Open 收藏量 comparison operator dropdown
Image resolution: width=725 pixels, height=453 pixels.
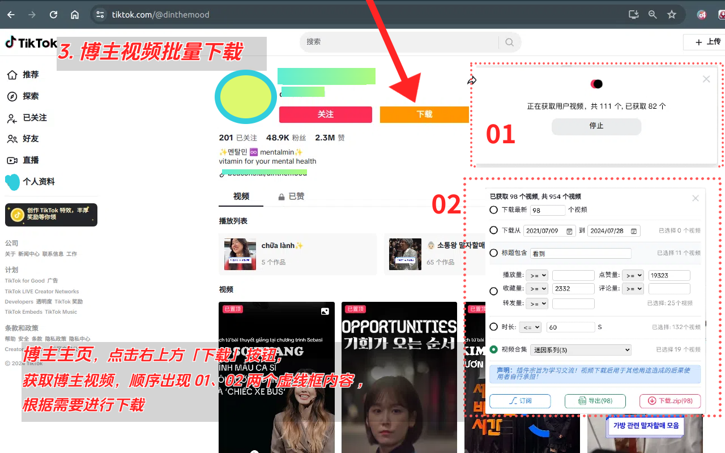pos(537,289)
